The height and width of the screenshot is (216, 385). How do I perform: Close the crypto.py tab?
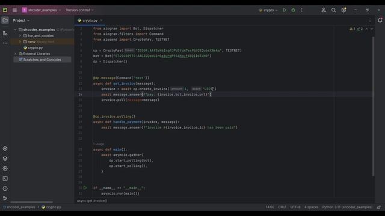tap(102, 20)
